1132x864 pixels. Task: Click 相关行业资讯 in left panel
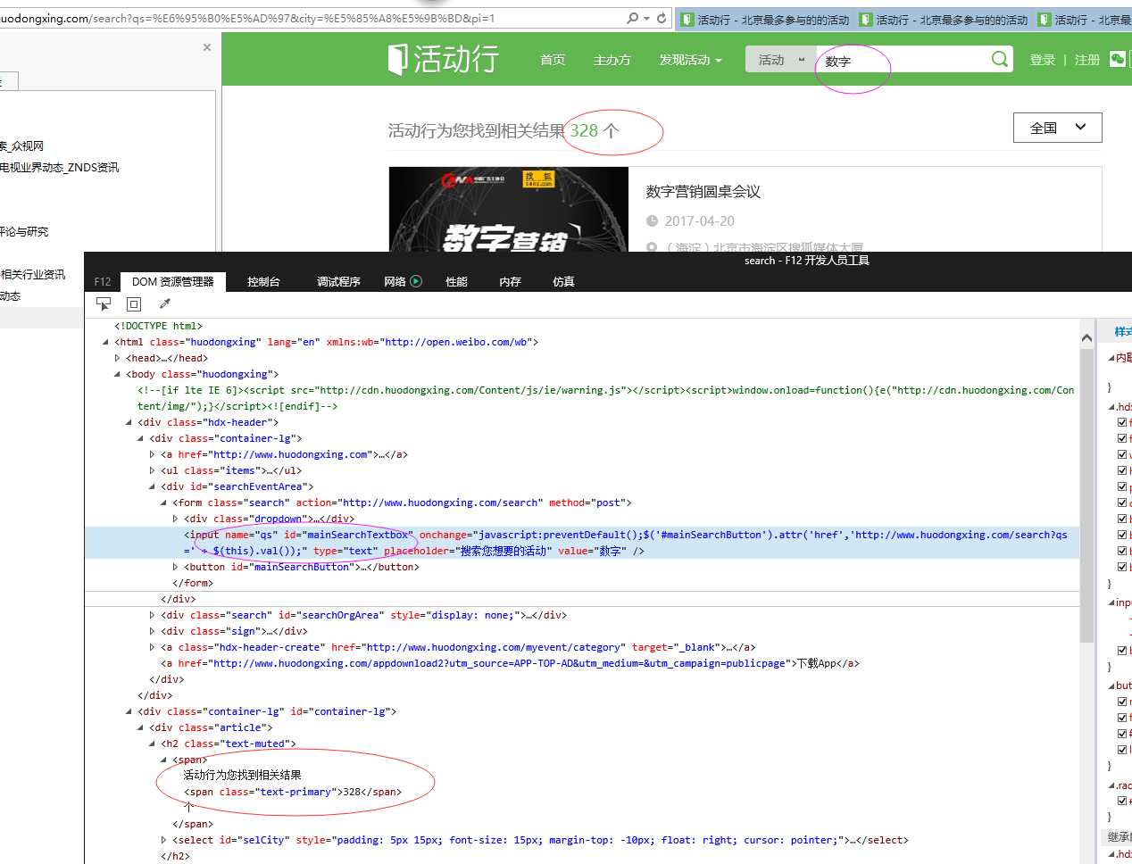click(x=33, y=274)
